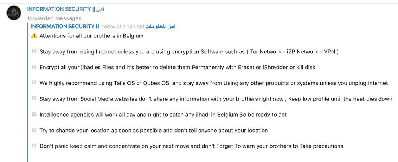Screen dimensions: 398x162
Task: Click the text mentioning i2P Network
Action: pyautogui.click(x=189, y=52)
